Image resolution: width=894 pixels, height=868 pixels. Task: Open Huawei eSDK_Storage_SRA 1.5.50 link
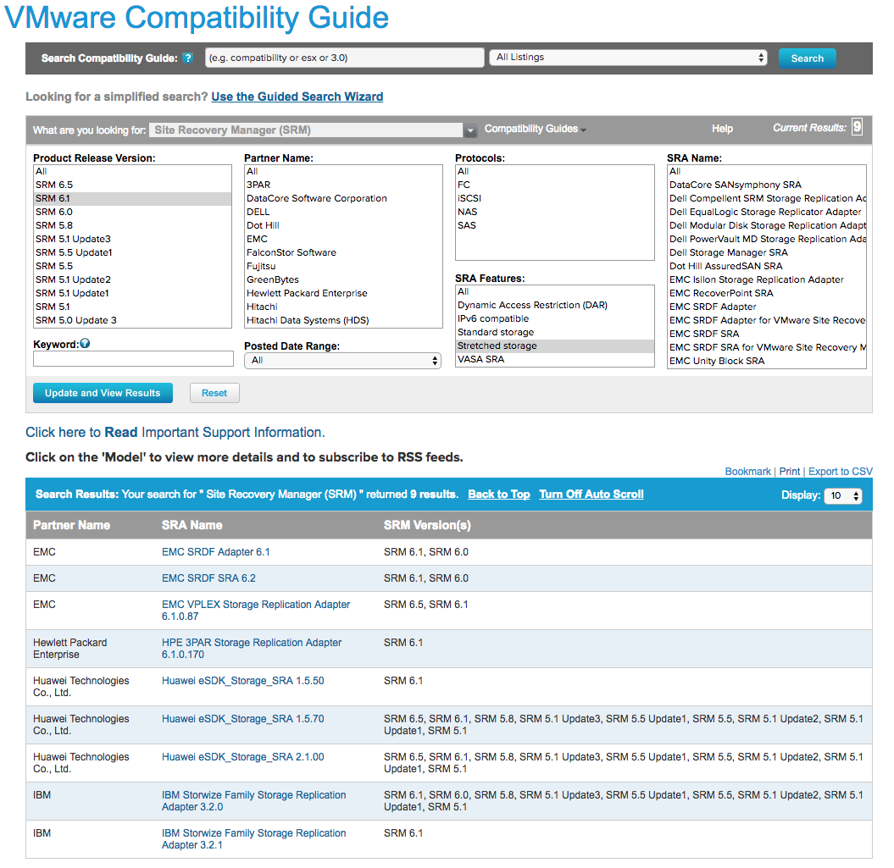(243, 681)
